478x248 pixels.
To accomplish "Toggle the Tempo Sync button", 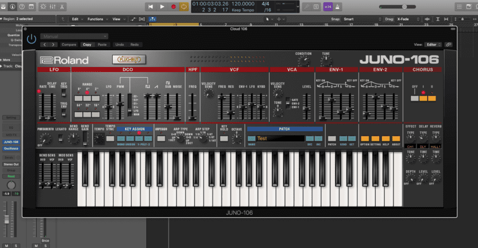I will (110, 139).
